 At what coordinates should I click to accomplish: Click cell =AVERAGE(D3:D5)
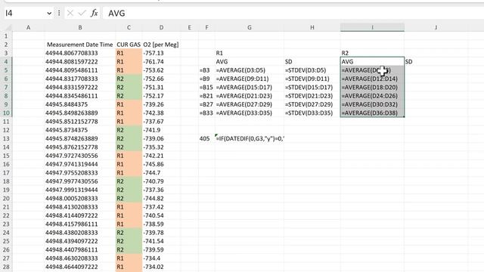250,70
